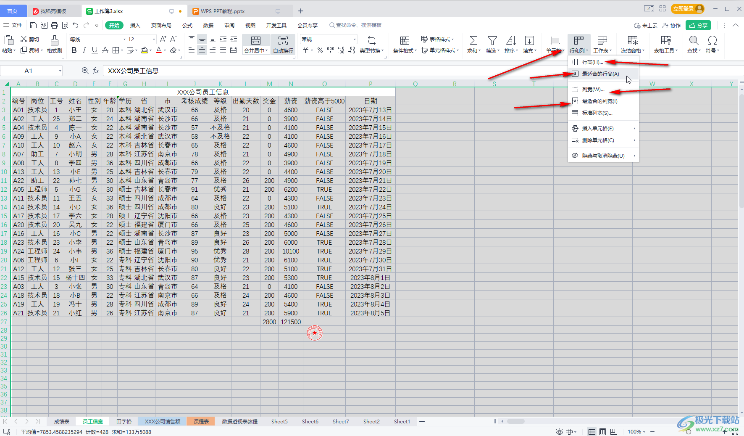Click the thousands separator icon
The height and width of the screenshot is (436, 744).
[x=331, y=50]
